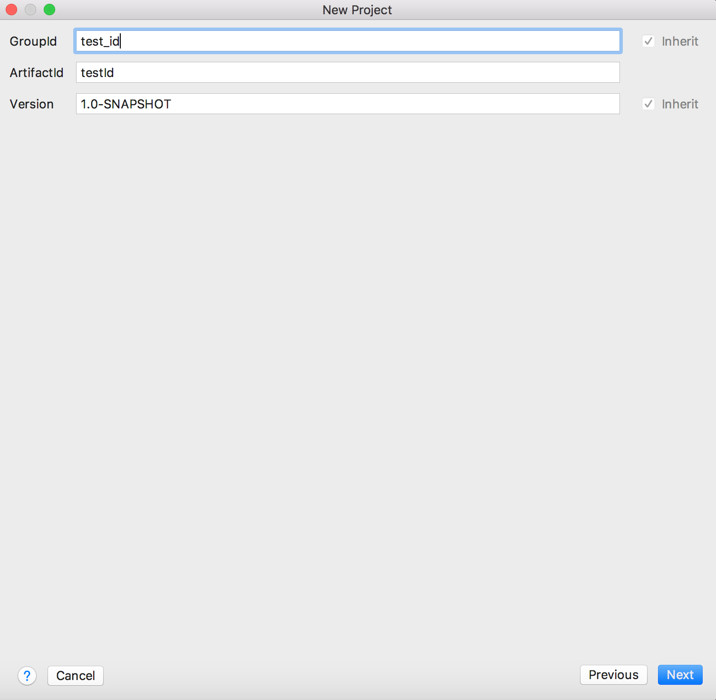716x700 pixels.
Task: Click Previous to go back
Action: point(613,675)
